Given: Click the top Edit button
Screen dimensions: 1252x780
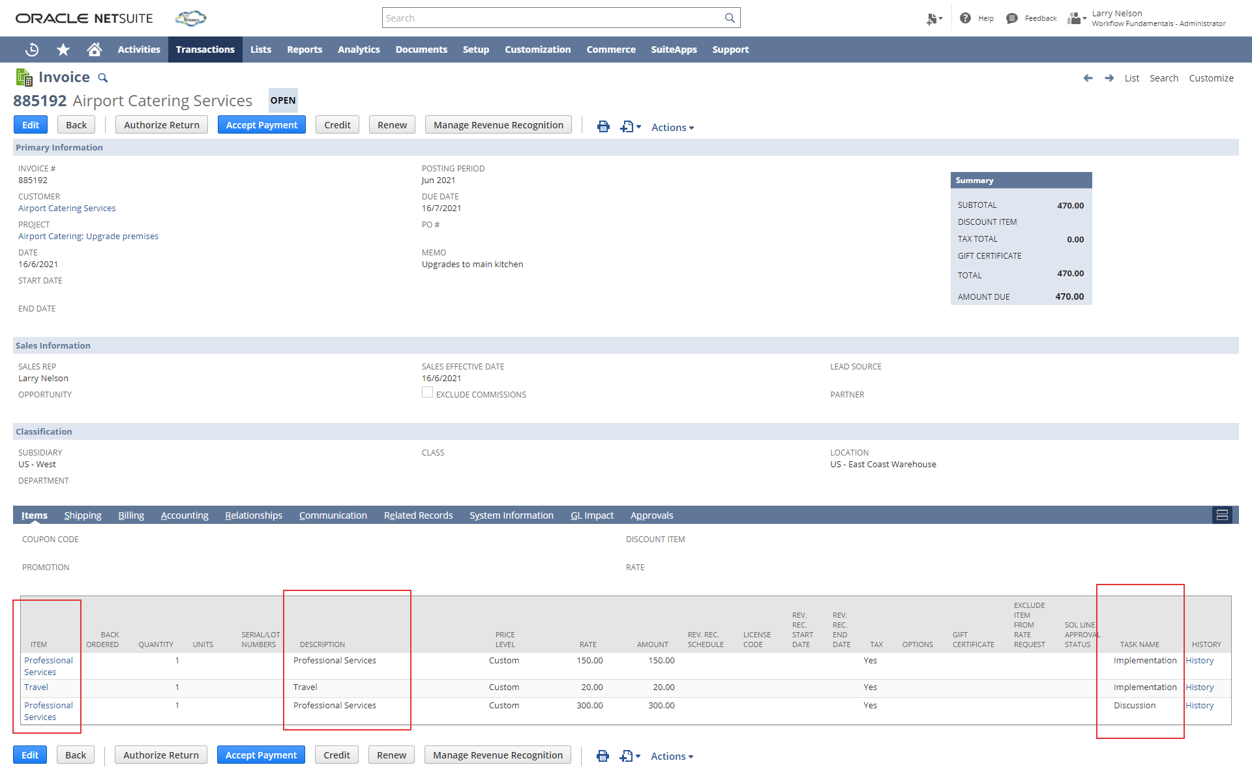Looking at the screenshot, I should pyautogui.click(x=31, y=125).
